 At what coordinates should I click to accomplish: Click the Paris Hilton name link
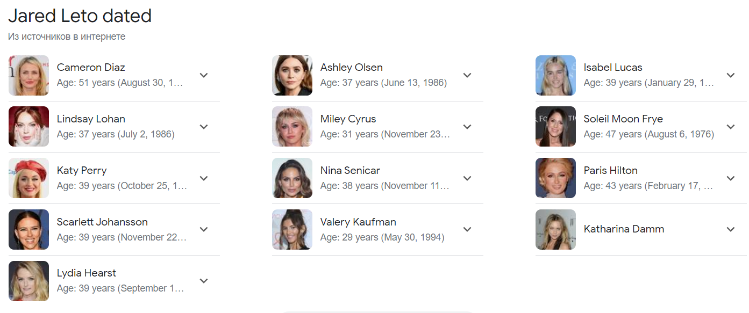611,171
